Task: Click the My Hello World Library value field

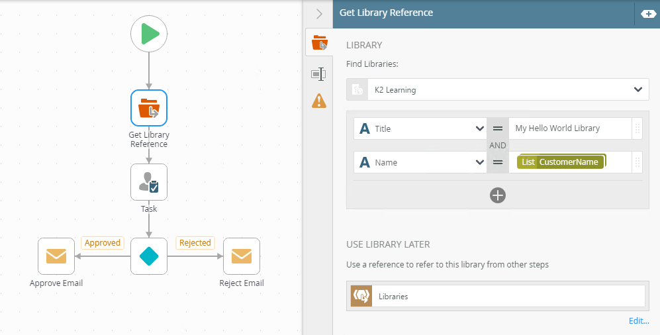Action: pos(569,128)
